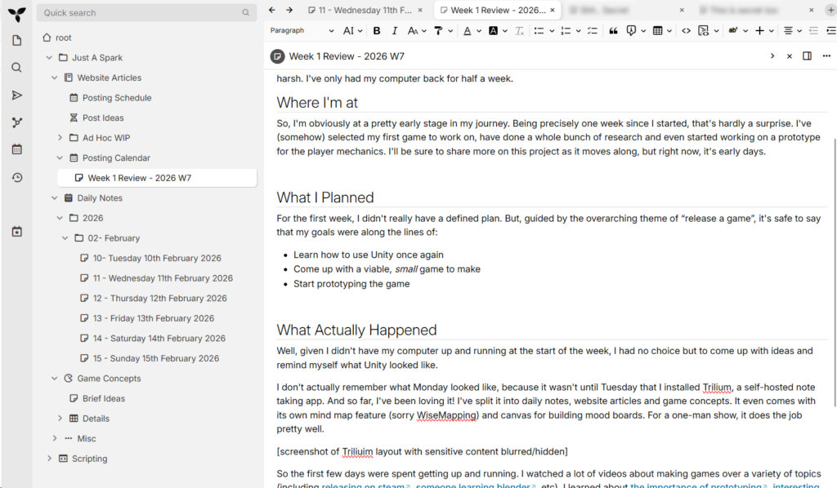The image size is (837, 488).
Task: Insert a bulleted list
Action: 539,31
